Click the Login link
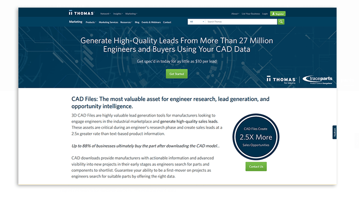 pos(265,14)
